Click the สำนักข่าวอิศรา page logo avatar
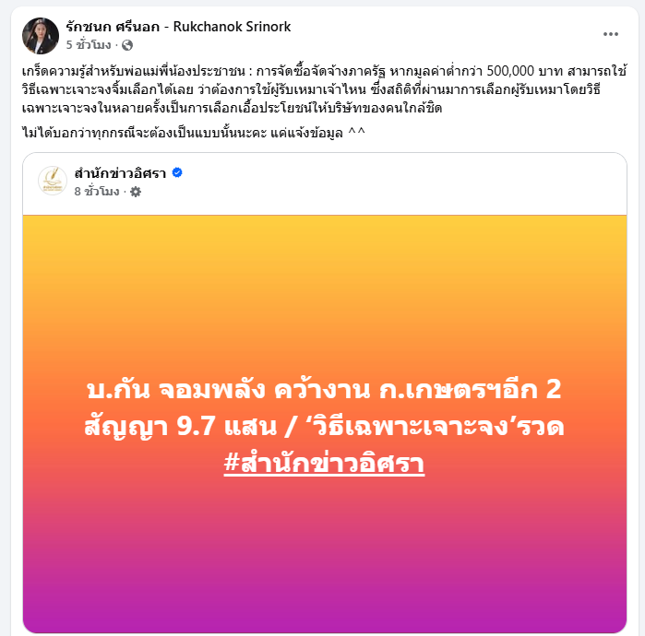This screenshot has width=645, height=636. point(53,181)
